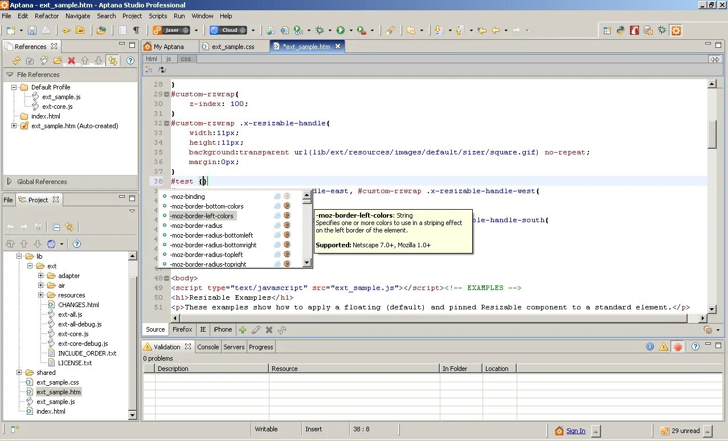
Task: Choose -moz-binding in autocomplete list
Action: [187, 197]
